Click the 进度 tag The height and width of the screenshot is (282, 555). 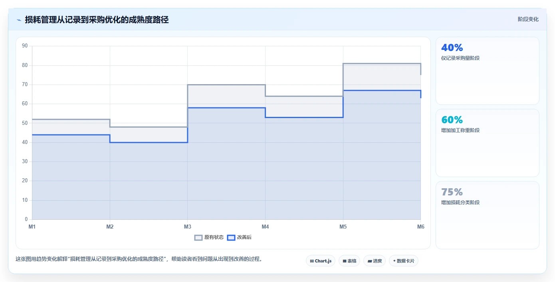[375, 261]
